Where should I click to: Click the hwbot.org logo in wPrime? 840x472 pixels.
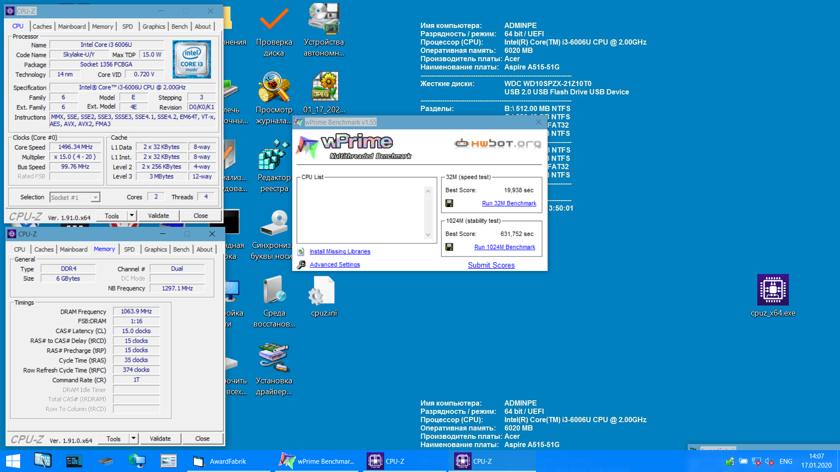click(x=497, y=143)
